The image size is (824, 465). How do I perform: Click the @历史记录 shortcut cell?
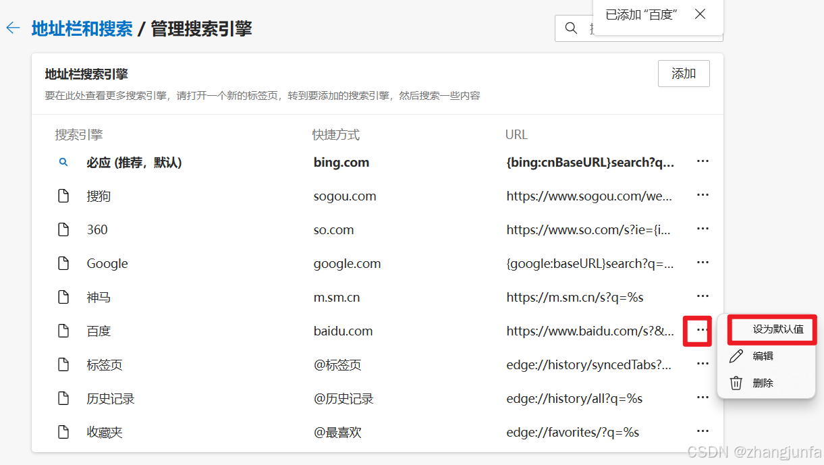click(344, 399)
